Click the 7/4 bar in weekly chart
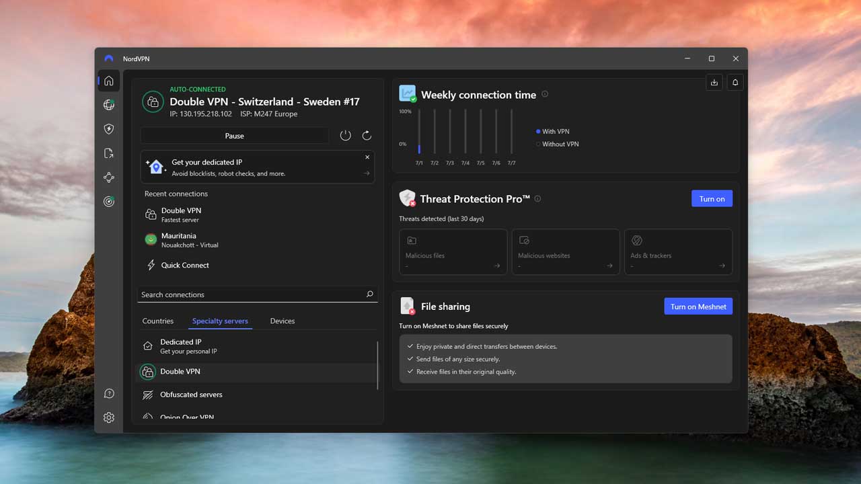Viewport: 861px width, 484px height. (465, 131)
